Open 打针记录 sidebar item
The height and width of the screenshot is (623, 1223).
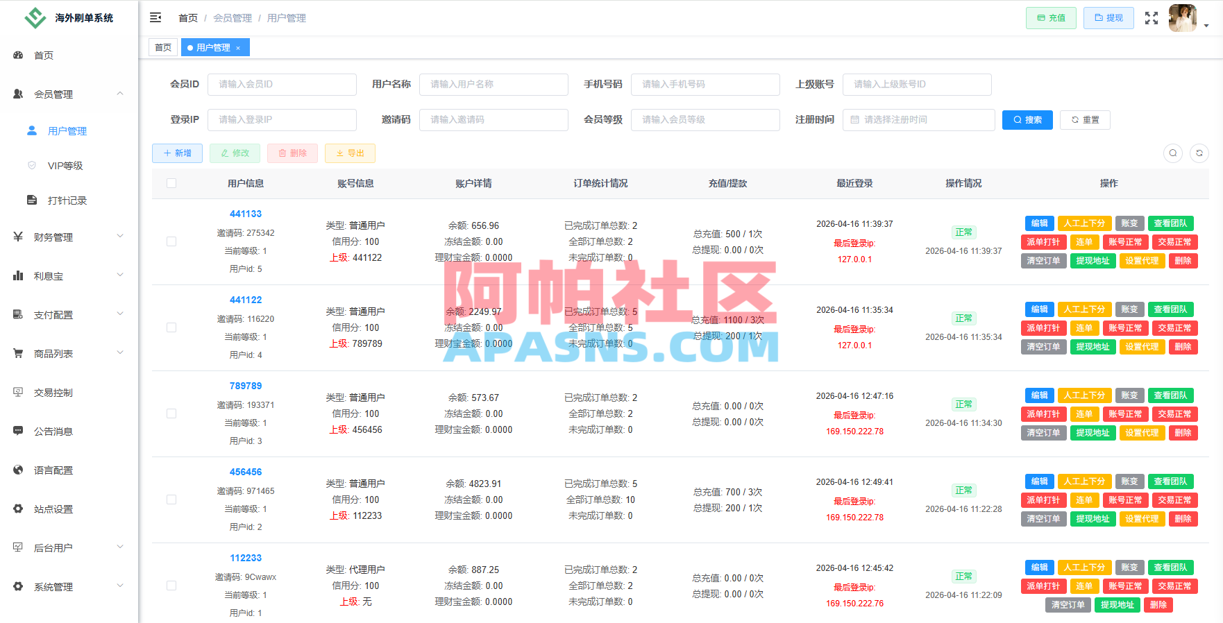pyautogui.click(x=69, y=200)
